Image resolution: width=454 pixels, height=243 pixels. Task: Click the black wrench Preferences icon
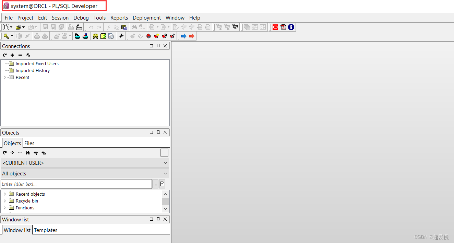121,36
